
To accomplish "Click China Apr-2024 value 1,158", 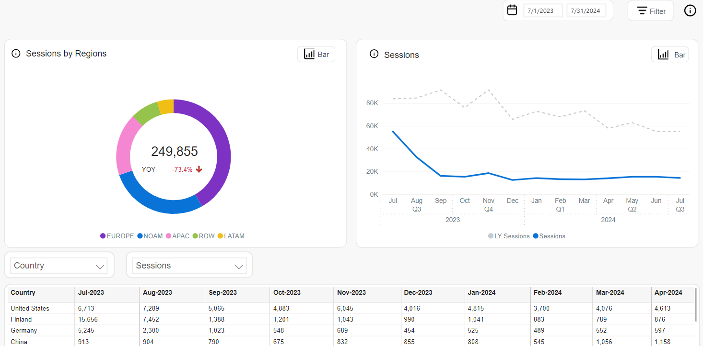I will tap(664, 342).
